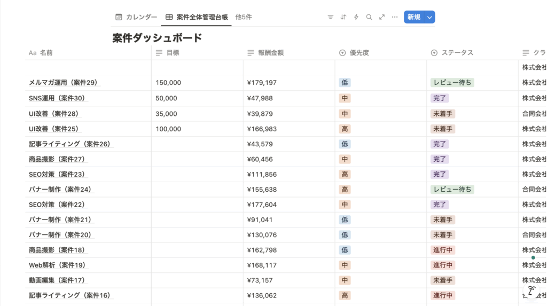547x306 pixels.
Task: Open the filter icon in toolbar
Action: coord(330,17)
